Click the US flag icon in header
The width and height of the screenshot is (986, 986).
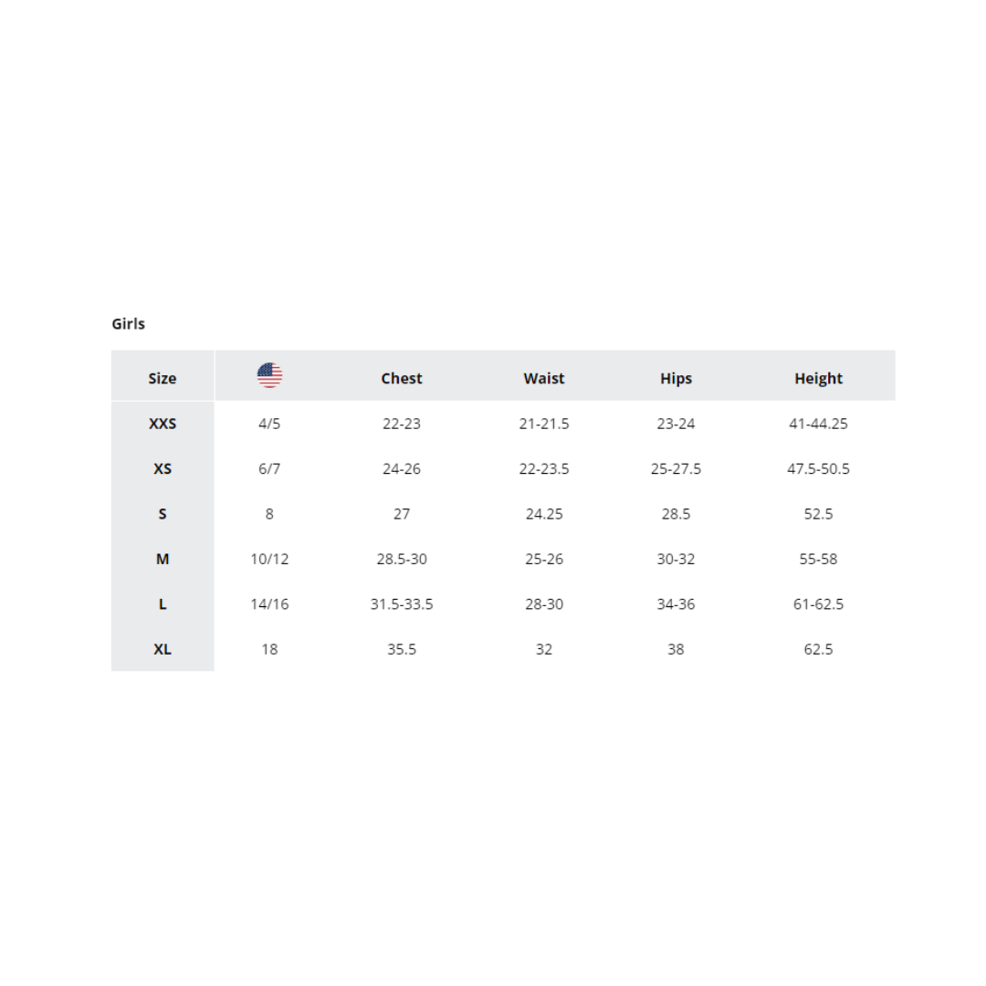[x=269, y=375]
